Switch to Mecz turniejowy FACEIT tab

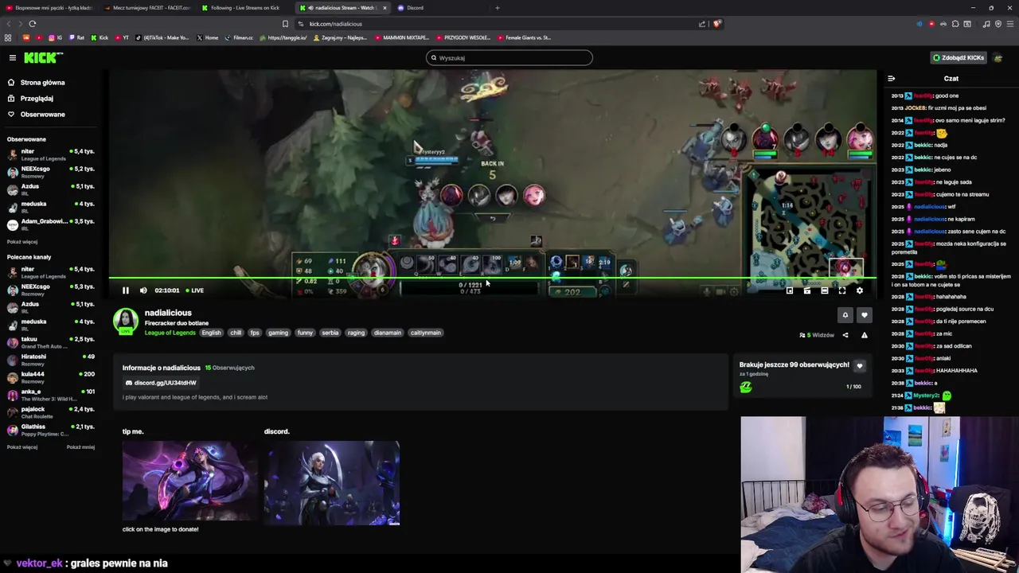(x=147, y=8)
